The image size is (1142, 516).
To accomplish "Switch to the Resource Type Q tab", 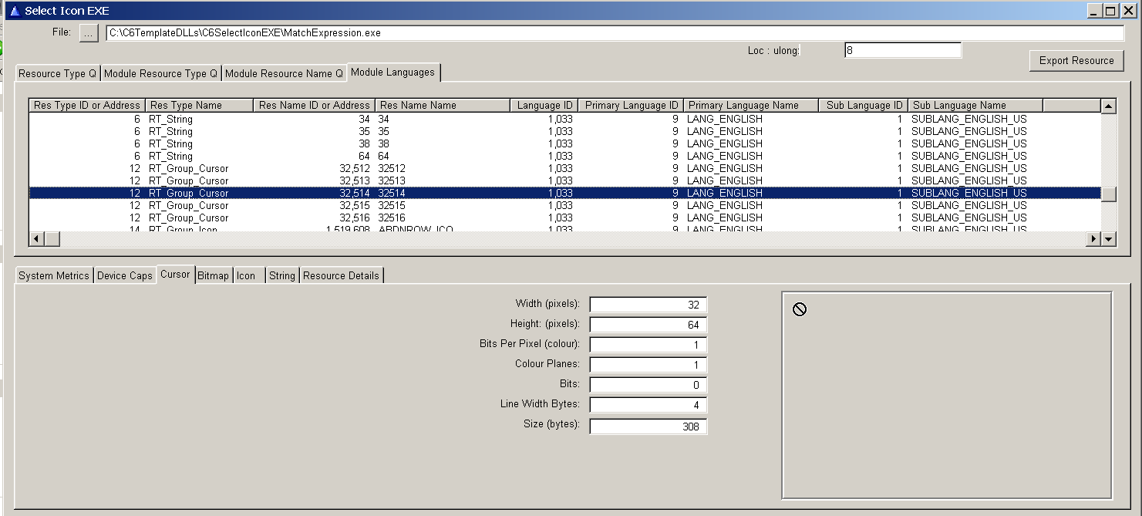I will (57, 73).
